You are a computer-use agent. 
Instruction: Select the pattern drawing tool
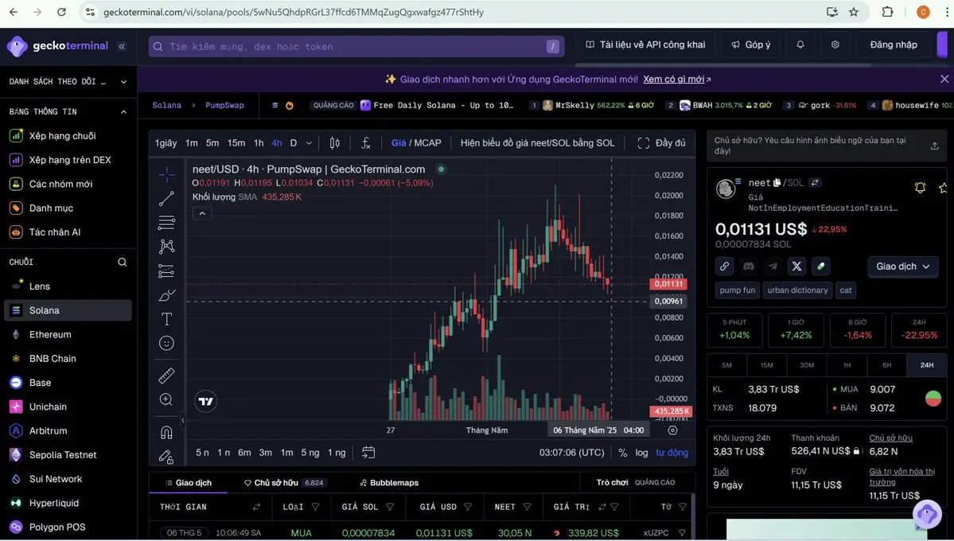pos(166,247)
